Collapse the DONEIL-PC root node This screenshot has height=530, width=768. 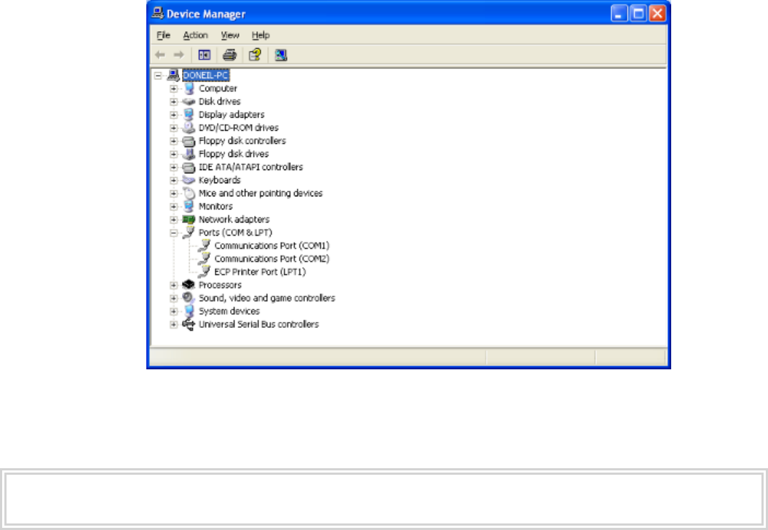pos(158,76)
